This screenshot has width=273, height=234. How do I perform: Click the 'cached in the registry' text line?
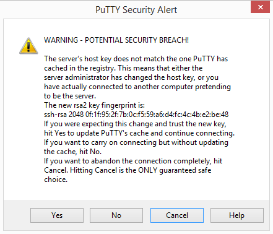[123, 68]
